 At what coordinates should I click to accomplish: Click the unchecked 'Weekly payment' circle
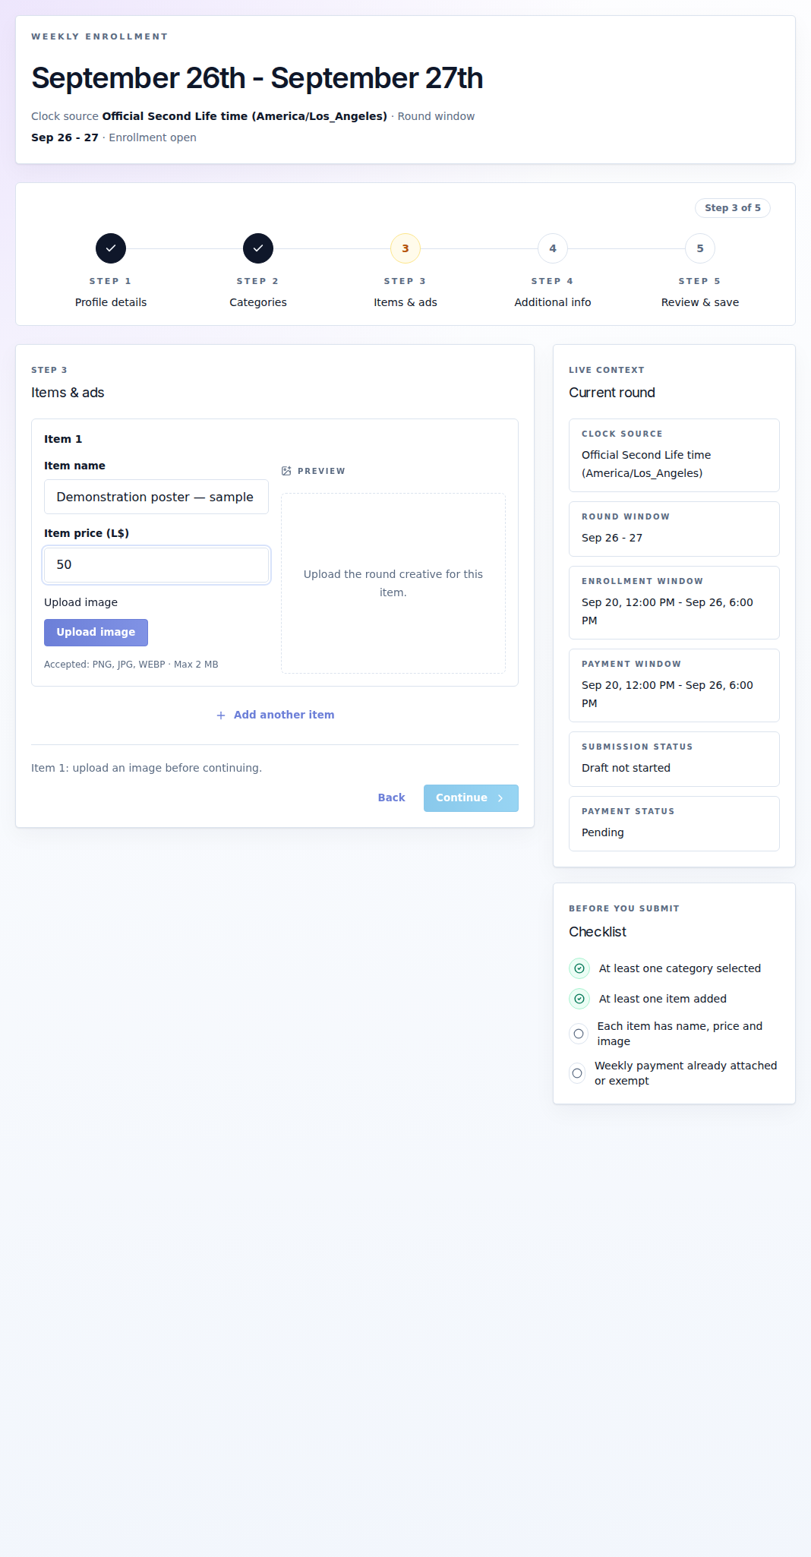(x=577, y=1073)
